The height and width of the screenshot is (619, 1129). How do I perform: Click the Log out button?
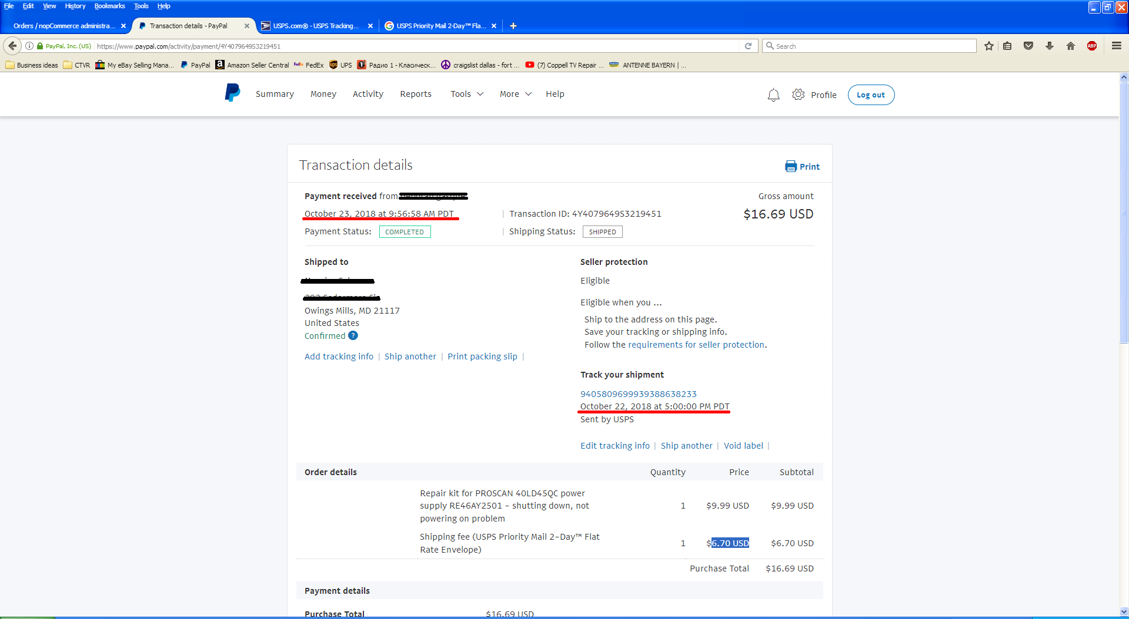point(871,95)
